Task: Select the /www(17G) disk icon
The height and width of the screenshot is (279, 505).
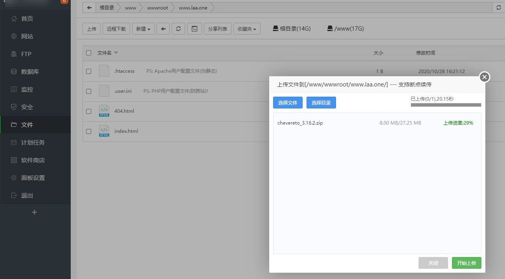Action: coord(330,29)
